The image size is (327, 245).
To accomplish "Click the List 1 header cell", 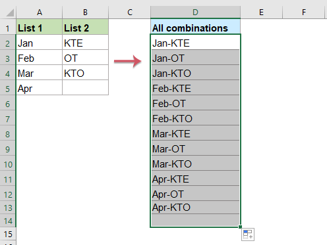I will [40, 27].
